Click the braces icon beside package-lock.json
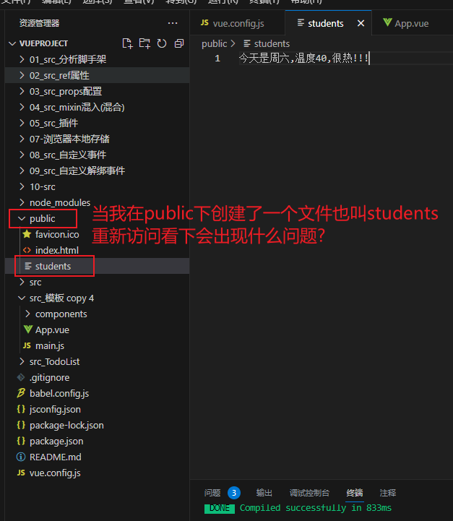Image resolution: width=453 pixels, height=521 pixels. click(x=21, y=425)
